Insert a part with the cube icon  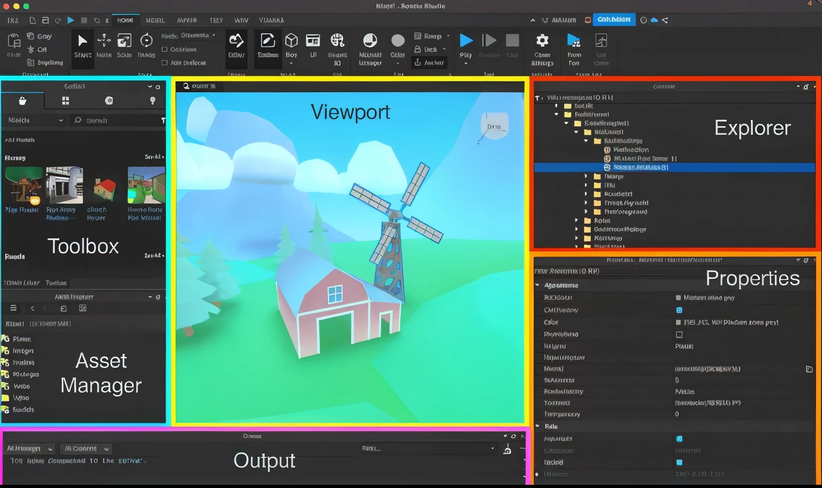pos(291,41)
